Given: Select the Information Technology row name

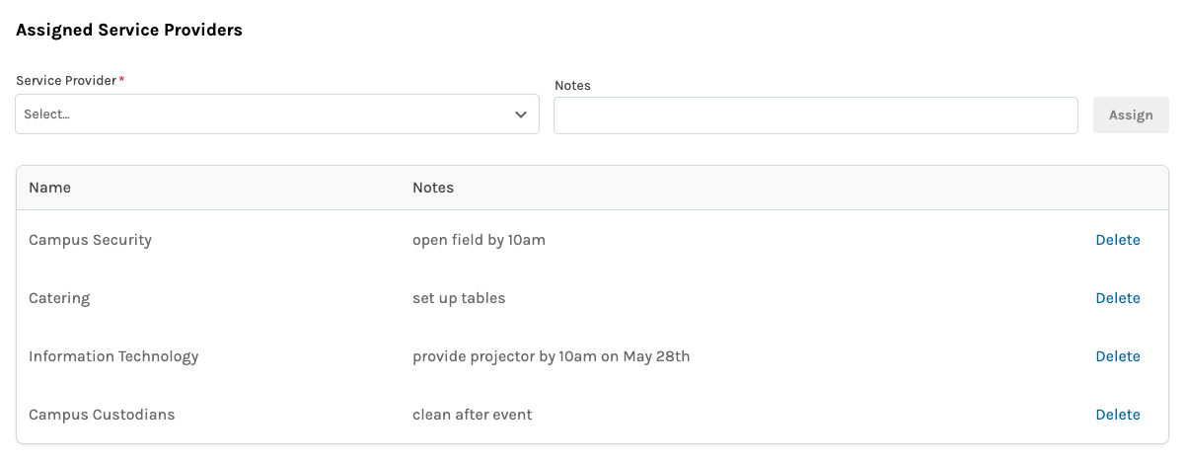Looking at the screenshot, I should [113, 356].
